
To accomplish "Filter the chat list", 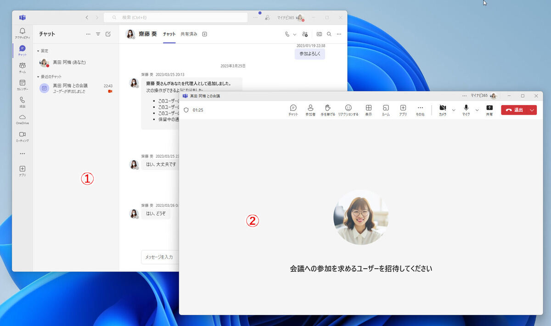I will click(98, 34).
